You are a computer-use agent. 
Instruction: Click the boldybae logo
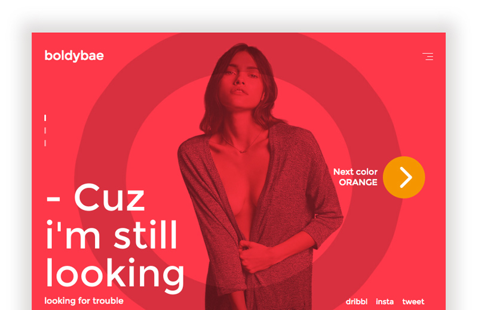(74, 56)
